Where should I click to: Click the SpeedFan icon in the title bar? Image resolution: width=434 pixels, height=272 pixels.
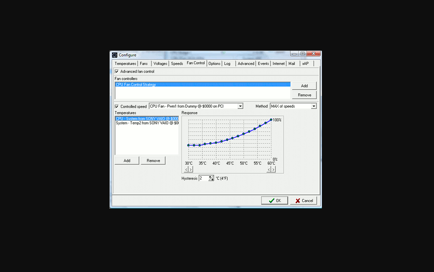115,54
